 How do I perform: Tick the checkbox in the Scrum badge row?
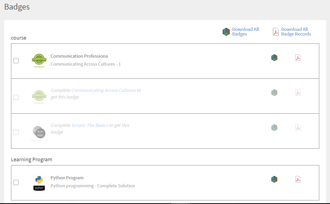(x=16, y=132)
